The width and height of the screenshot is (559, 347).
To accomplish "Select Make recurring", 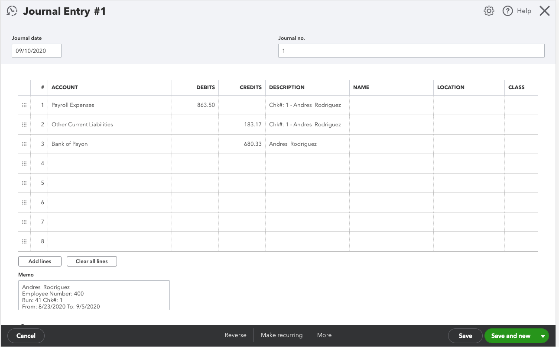I will point(281,335).
